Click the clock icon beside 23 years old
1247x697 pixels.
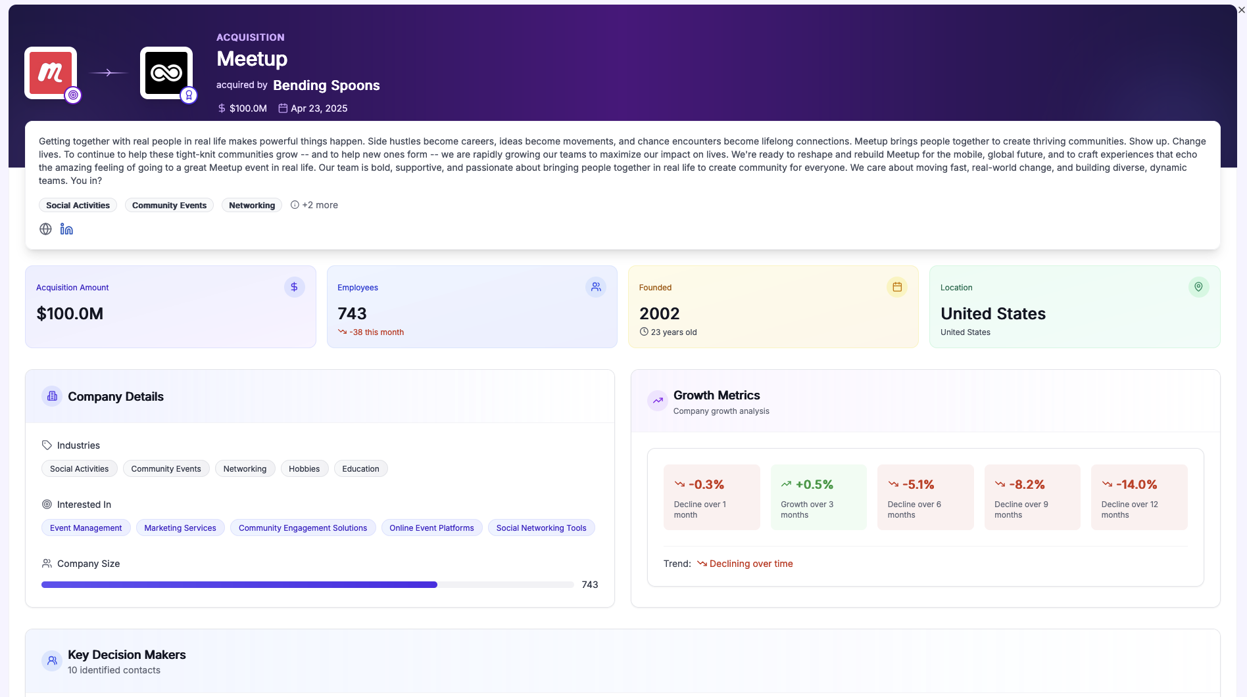pos(644,332)
